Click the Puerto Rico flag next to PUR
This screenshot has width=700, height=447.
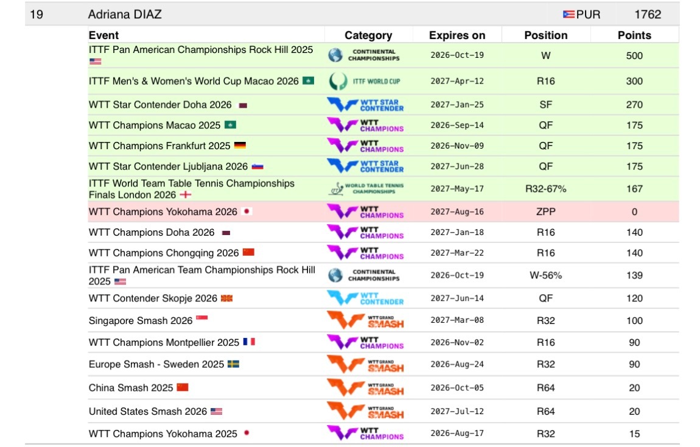click(x=569, y=15)
